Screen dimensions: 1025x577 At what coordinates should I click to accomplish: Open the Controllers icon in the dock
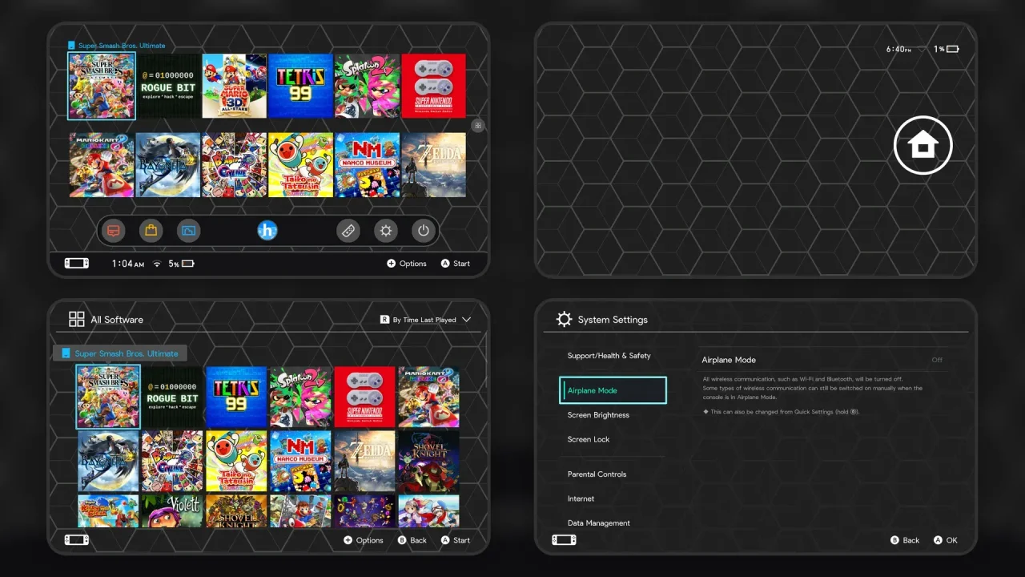pos(348,231)
